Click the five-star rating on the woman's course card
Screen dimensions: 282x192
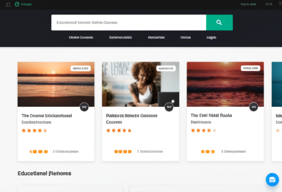119,130
